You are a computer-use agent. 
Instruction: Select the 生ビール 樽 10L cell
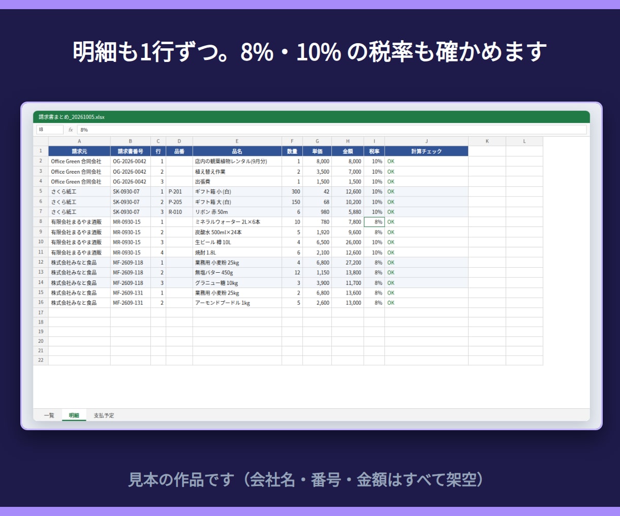click(237, 242)
